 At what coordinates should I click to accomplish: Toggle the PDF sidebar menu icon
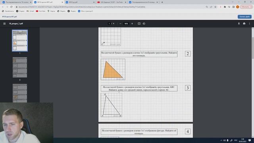click(x=4, y=24)
